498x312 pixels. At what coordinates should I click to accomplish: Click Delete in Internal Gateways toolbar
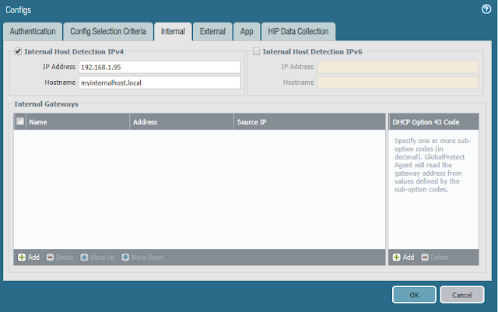pos(61,257)
